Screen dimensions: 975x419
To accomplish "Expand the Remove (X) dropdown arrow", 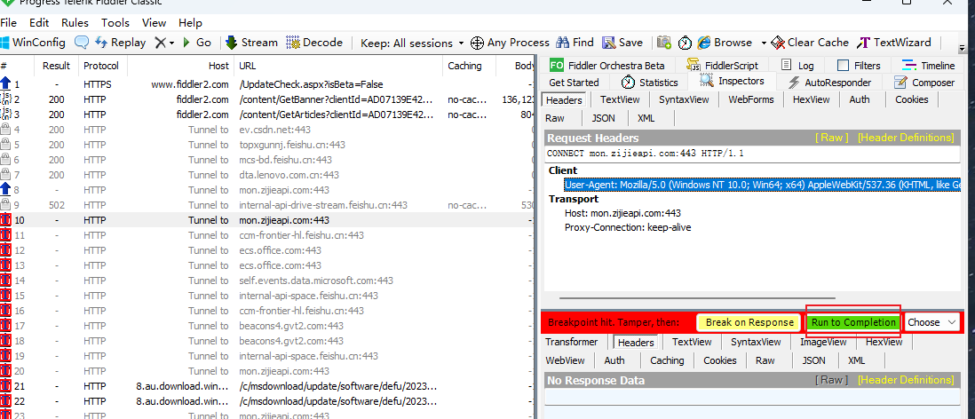I will [x=170, y=43].
